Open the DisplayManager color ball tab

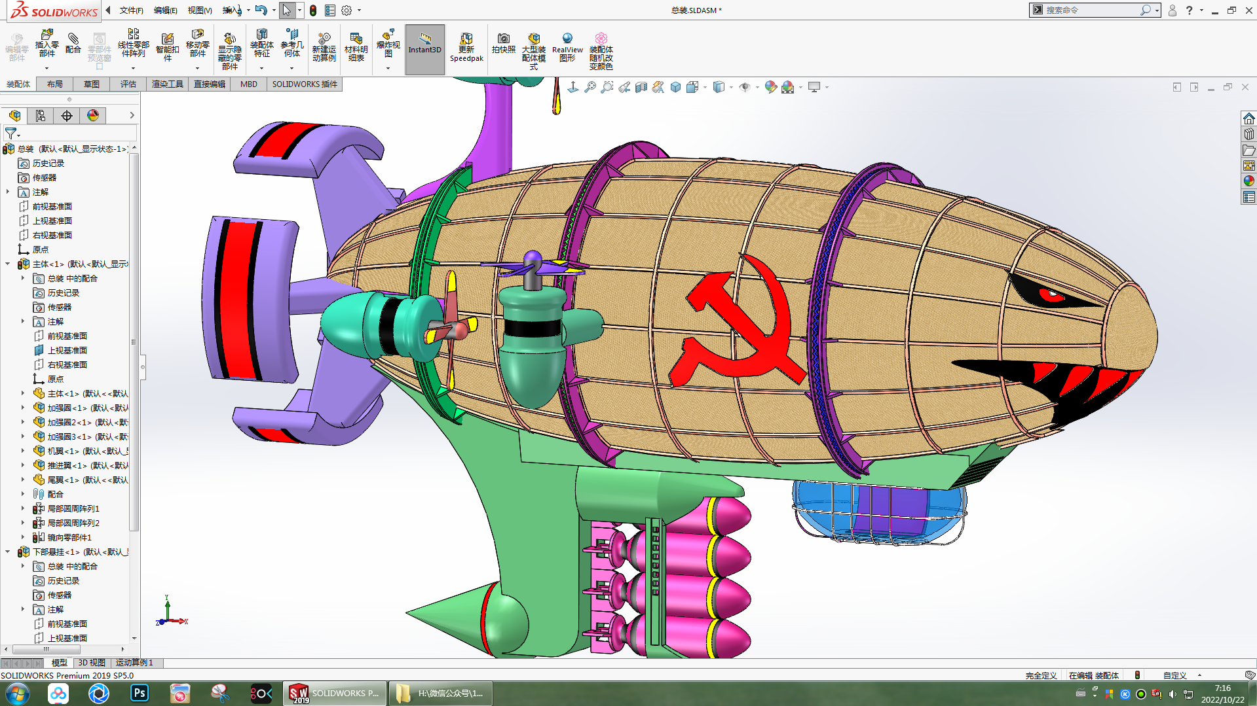coord(93,116)
